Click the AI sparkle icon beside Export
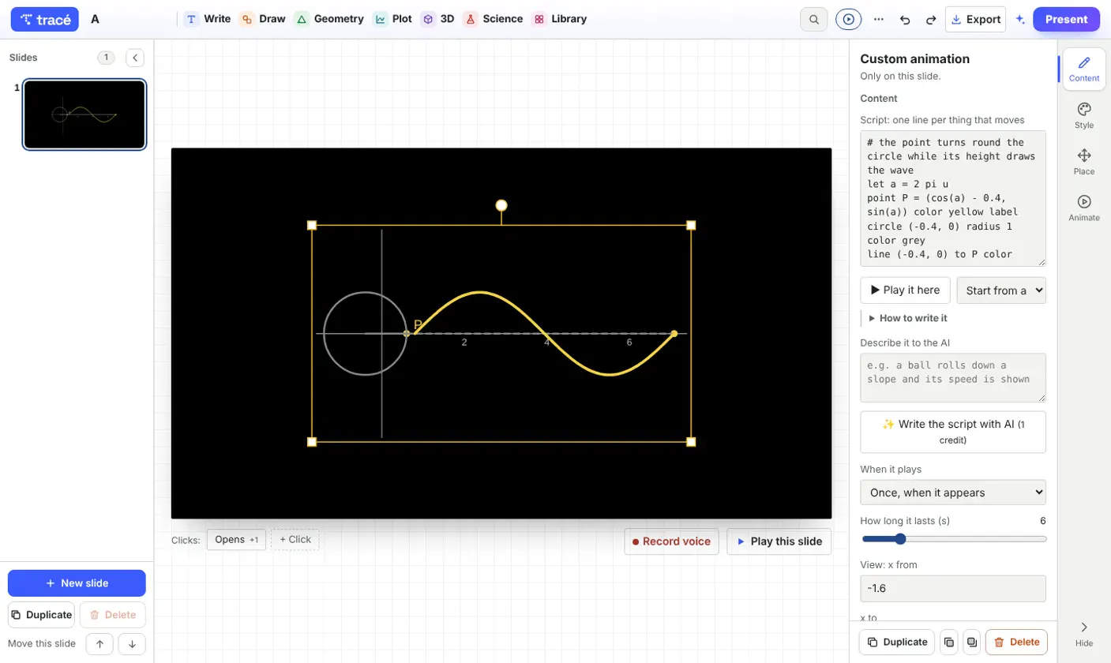This screenshot has height=663, width=1111. pyautogui.click(x=1020, y=19)
